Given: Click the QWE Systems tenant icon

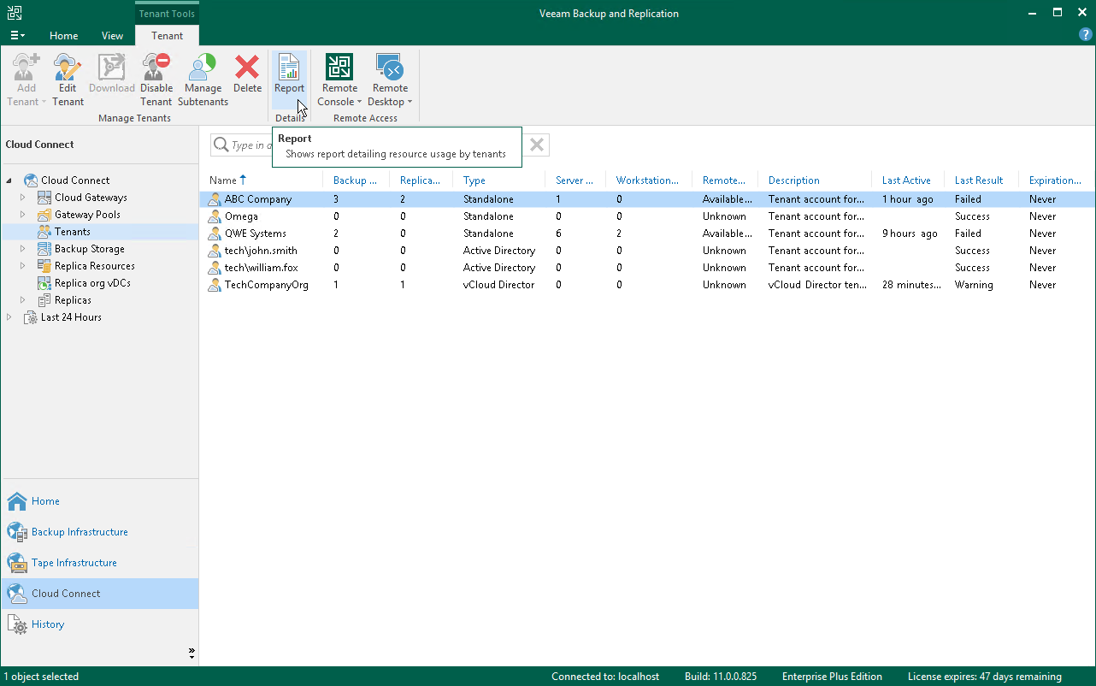Looking at the screenshot, I should [x=215, y=234].
